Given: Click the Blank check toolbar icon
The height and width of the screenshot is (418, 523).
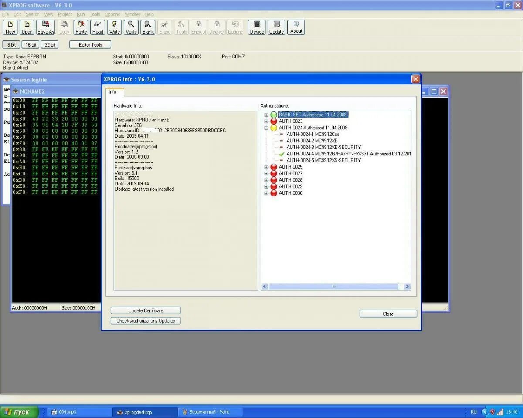Looking at the screenshot, I should (x=148, y=27).
